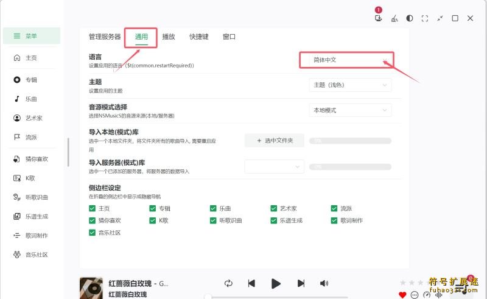The width and height of the screenshot is (487, 299).
Task: Play the current song
Action: pos(276,283)
